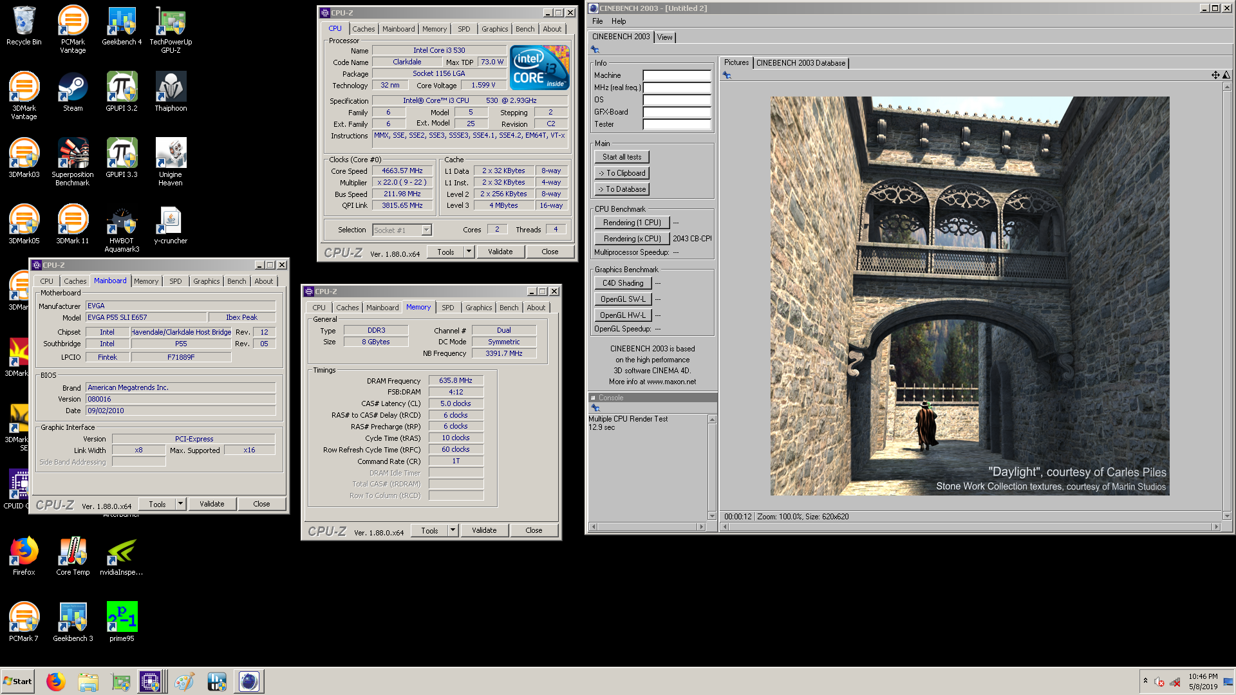Click Validate in the top CPU-Z window
Viewport: 1236px width, 695px height.
500,252
